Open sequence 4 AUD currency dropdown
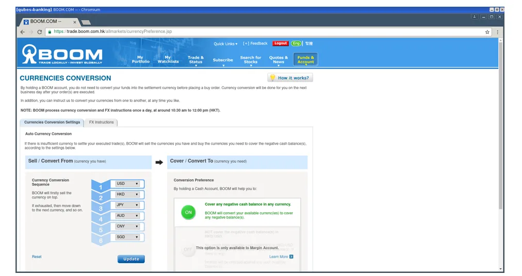 point(127,215)
